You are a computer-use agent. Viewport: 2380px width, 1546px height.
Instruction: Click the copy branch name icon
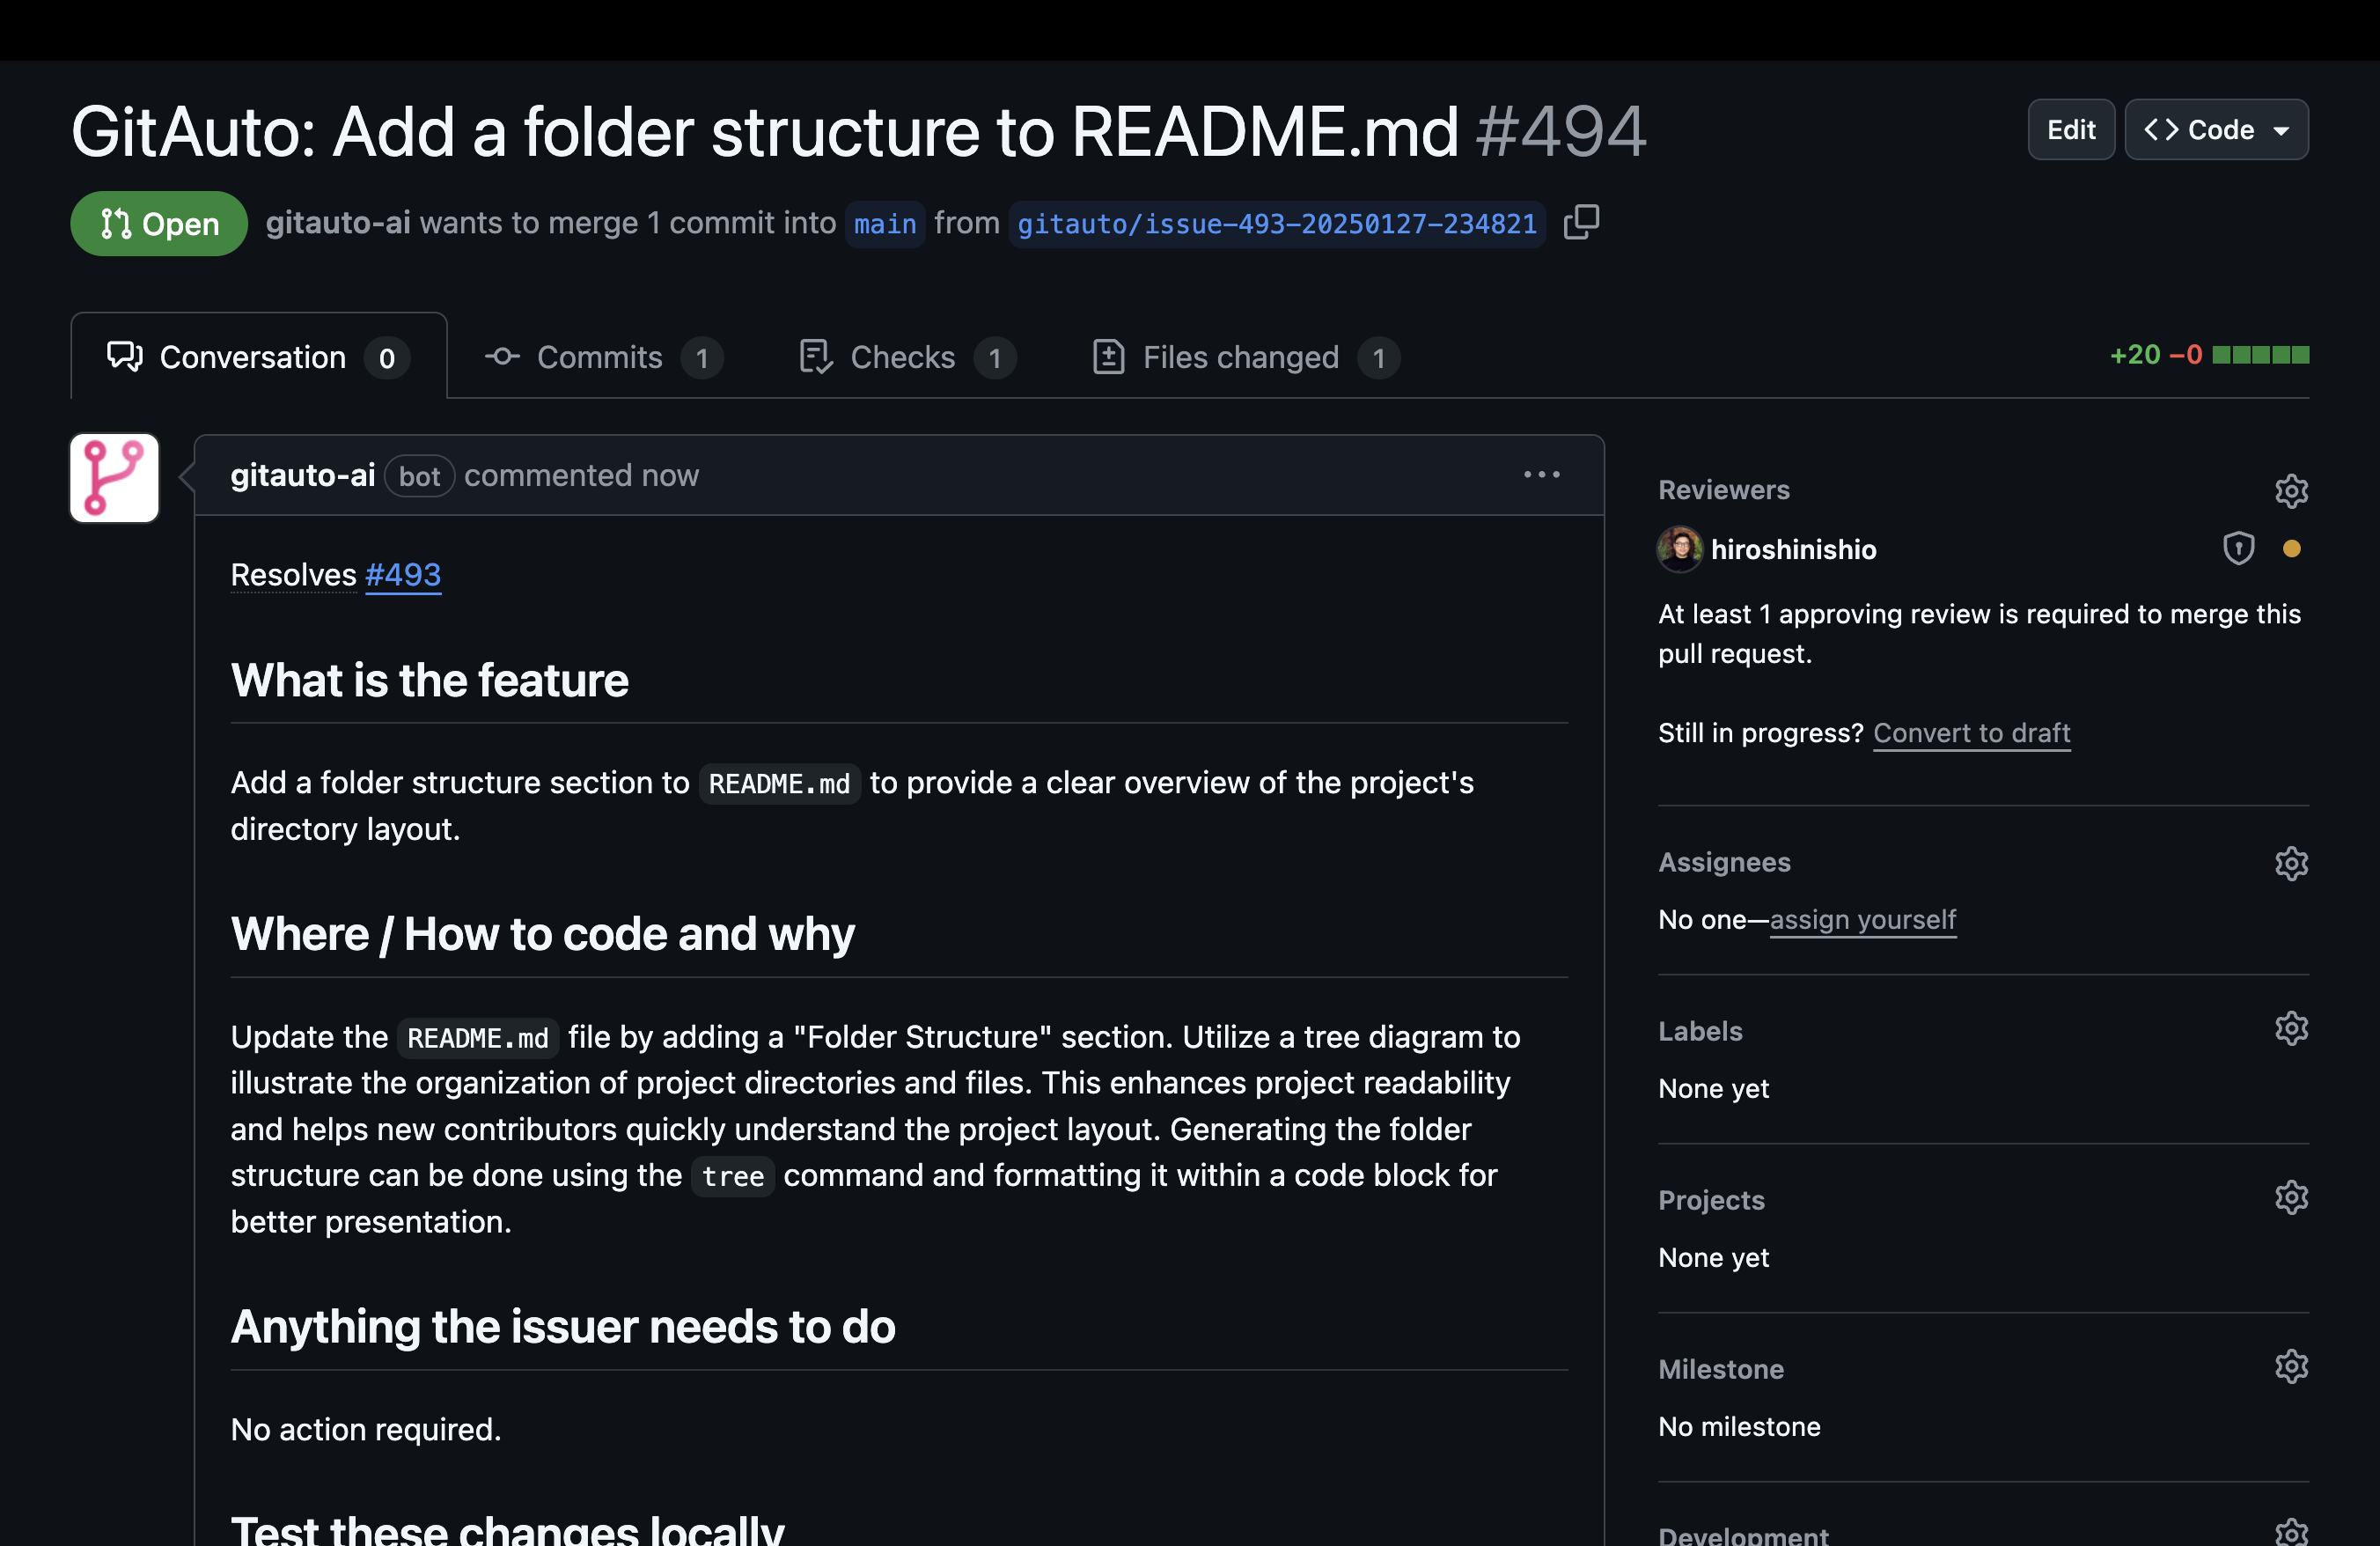click(x=1578, y=222)
